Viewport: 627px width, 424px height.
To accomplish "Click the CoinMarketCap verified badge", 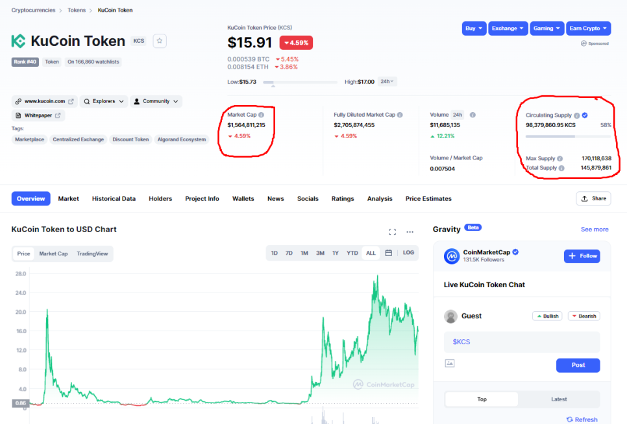I will 516,252.
